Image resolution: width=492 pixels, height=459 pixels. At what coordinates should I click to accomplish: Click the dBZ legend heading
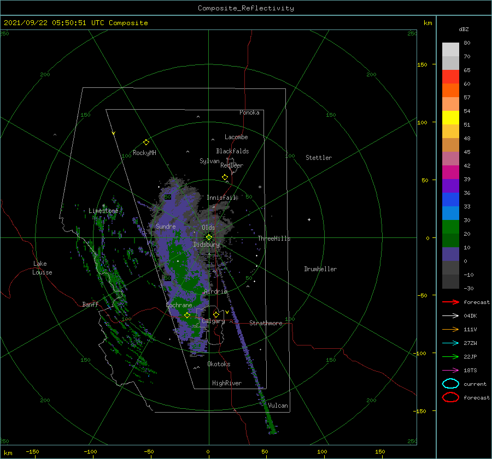click(464, 29)
